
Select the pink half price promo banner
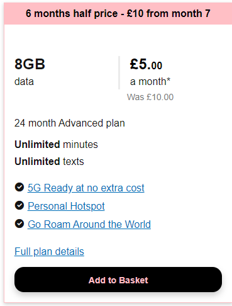(x=118, y=14)
